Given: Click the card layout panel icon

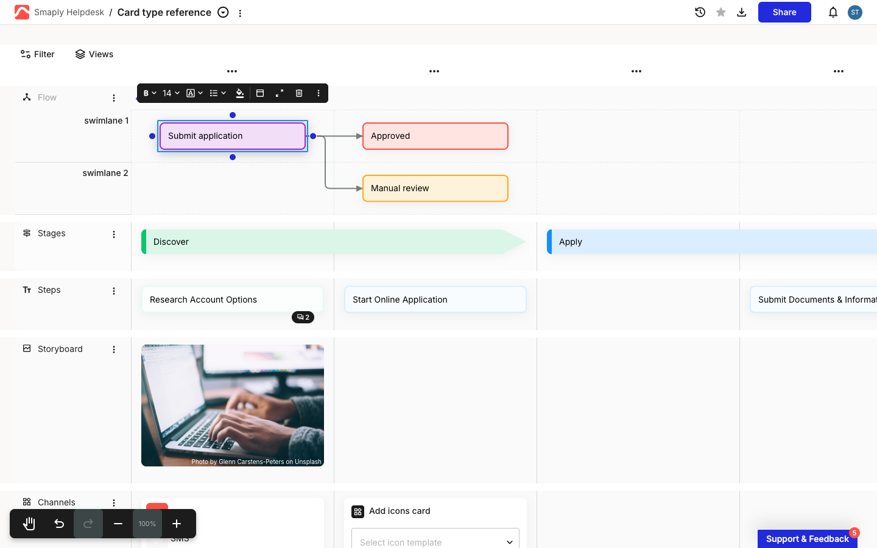Looking at the screenshot, I should (260, 93).
